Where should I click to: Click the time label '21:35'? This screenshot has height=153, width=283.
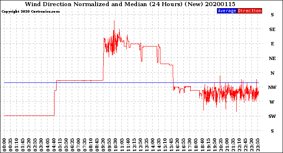pos(233,145)
